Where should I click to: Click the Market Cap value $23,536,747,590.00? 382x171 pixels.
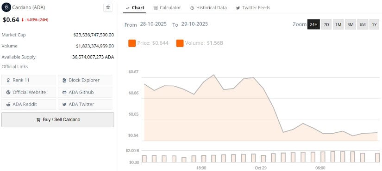94,35
